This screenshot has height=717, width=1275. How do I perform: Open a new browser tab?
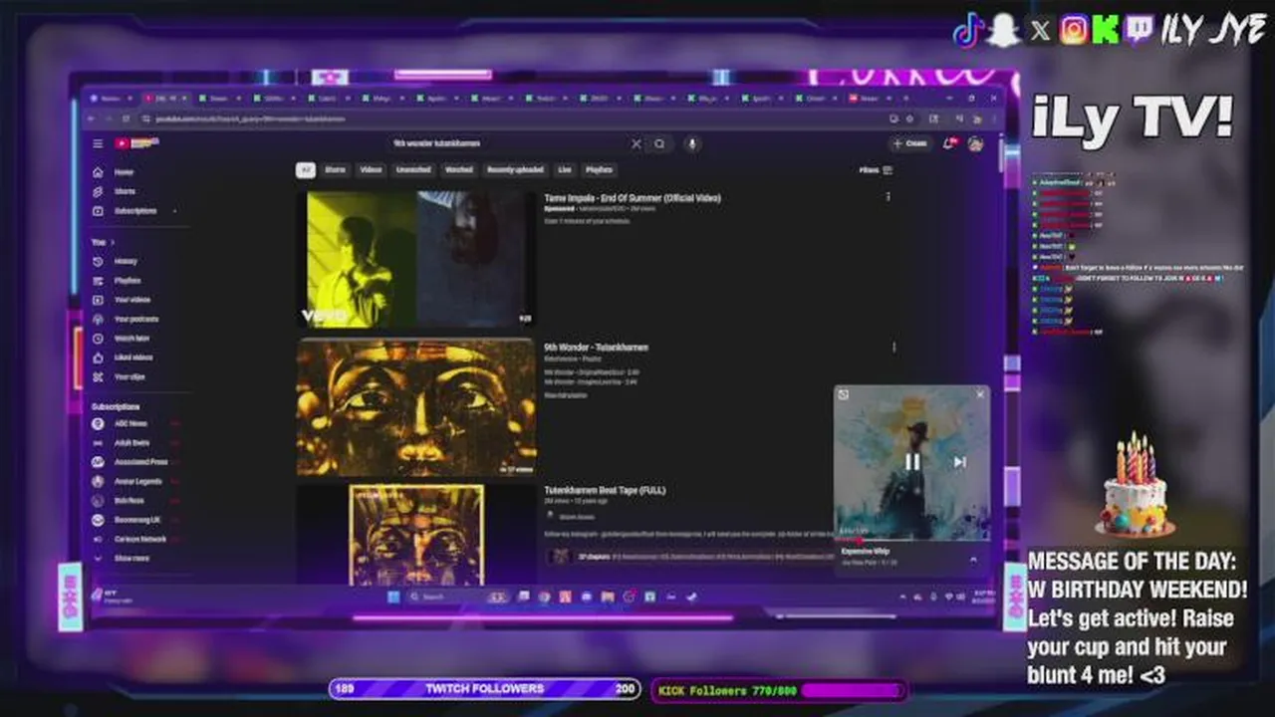point(904,99)
